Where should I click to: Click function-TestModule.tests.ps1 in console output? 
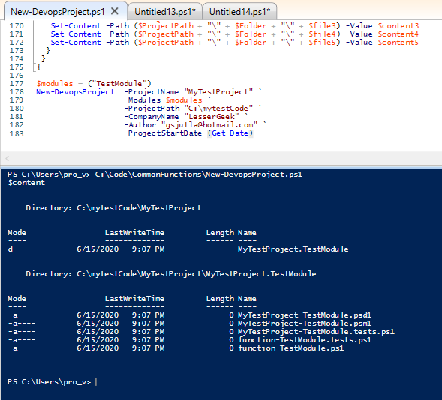coord(305,340)
